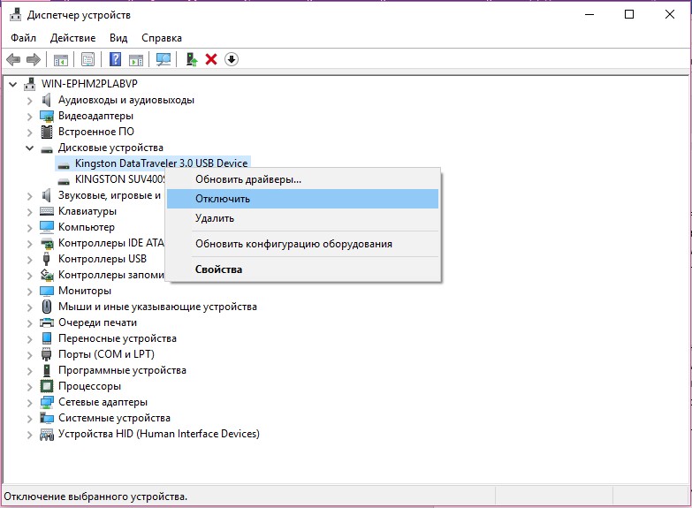Click the Back arrow toolbar icon

[13, 59]
